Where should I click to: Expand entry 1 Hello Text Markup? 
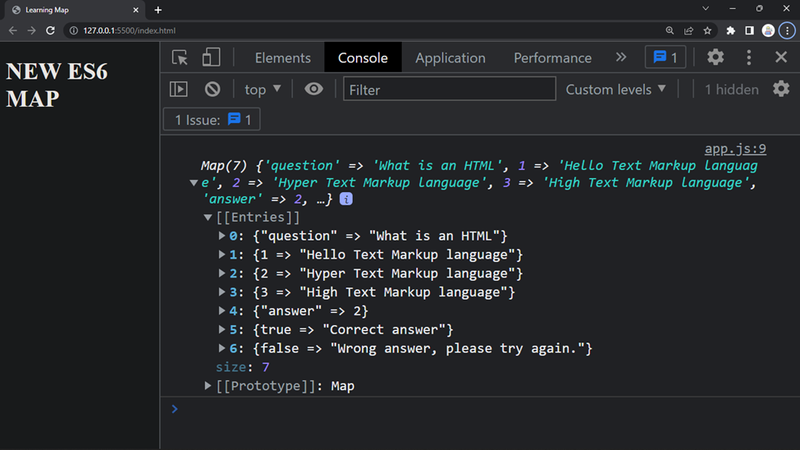point(222,255)
